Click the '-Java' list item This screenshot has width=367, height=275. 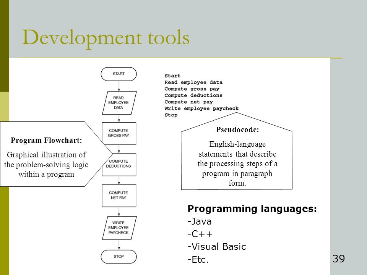(x=200, y=222)
